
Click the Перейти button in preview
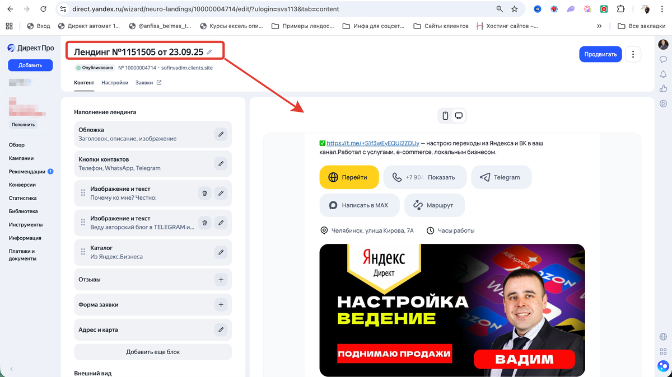tap(349, 177)
